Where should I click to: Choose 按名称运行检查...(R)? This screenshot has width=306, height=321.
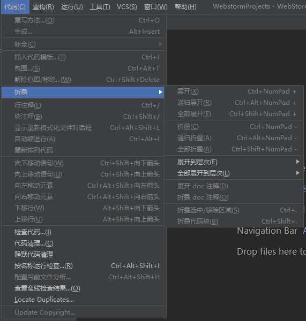point(83,266)
